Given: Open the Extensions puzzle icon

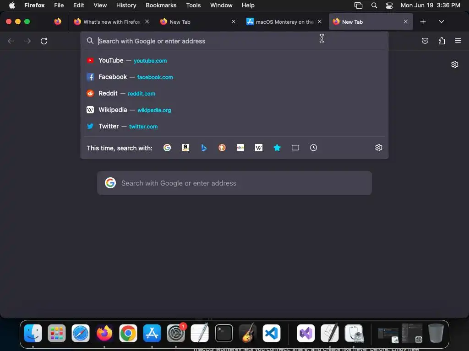Looking at the screenshot, I should tap(442, 41).
